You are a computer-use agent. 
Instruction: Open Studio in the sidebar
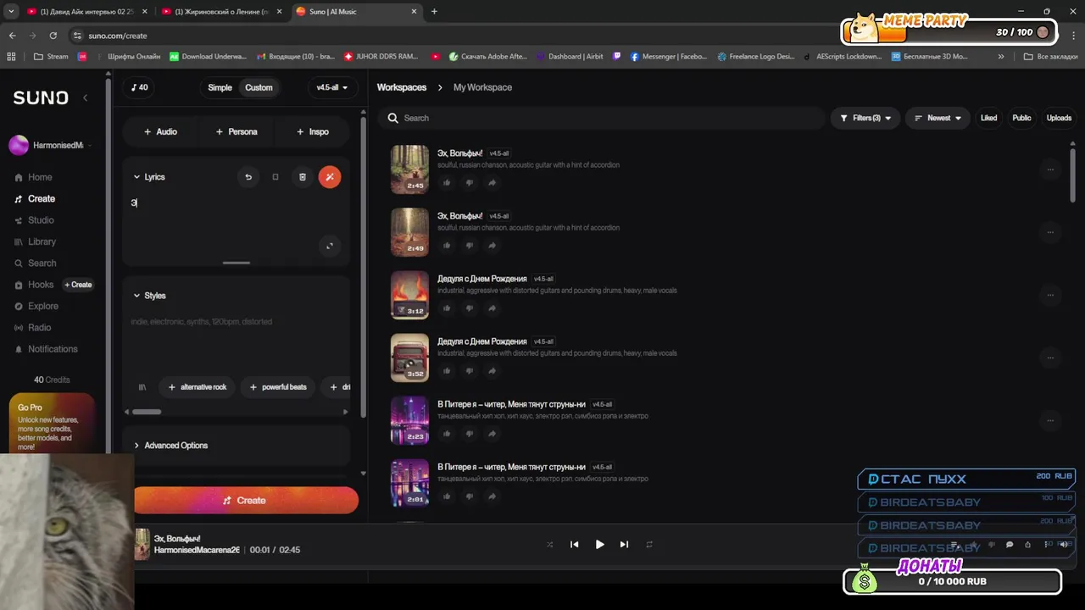pos(35,220)
